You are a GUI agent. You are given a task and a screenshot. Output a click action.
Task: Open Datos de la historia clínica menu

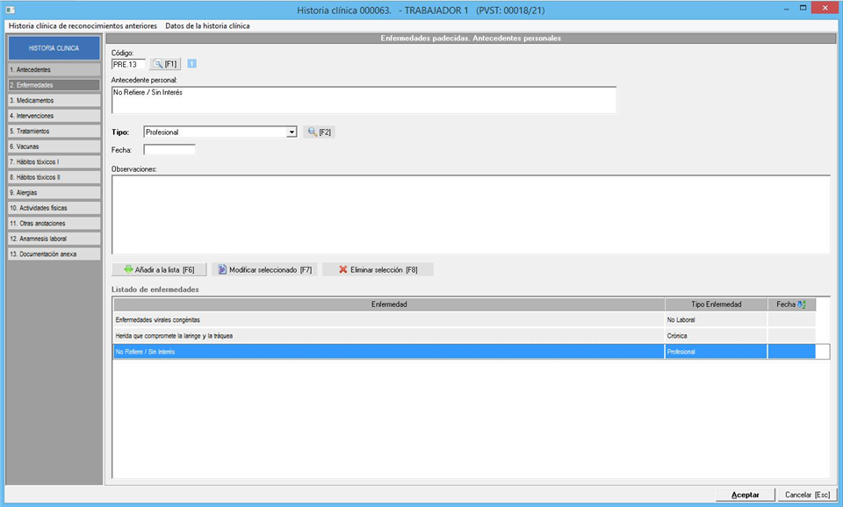click(x=207, y=25)
